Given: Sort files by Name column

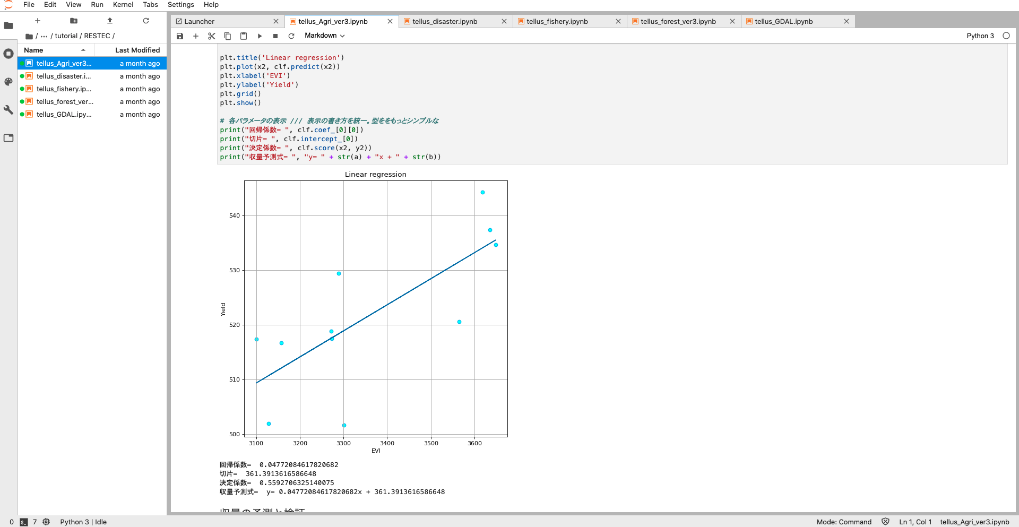Looking at the screenshot, I should (56, 50).
